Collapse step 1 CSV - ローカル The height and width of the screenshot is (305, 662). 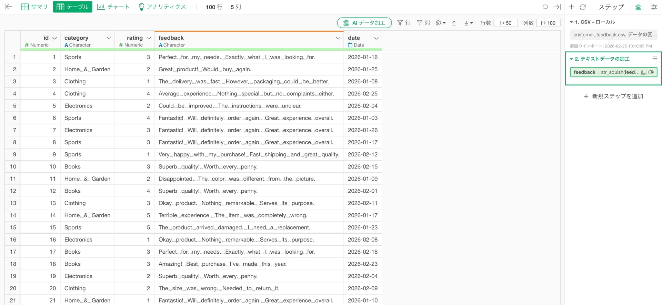(x=571, y=22)
